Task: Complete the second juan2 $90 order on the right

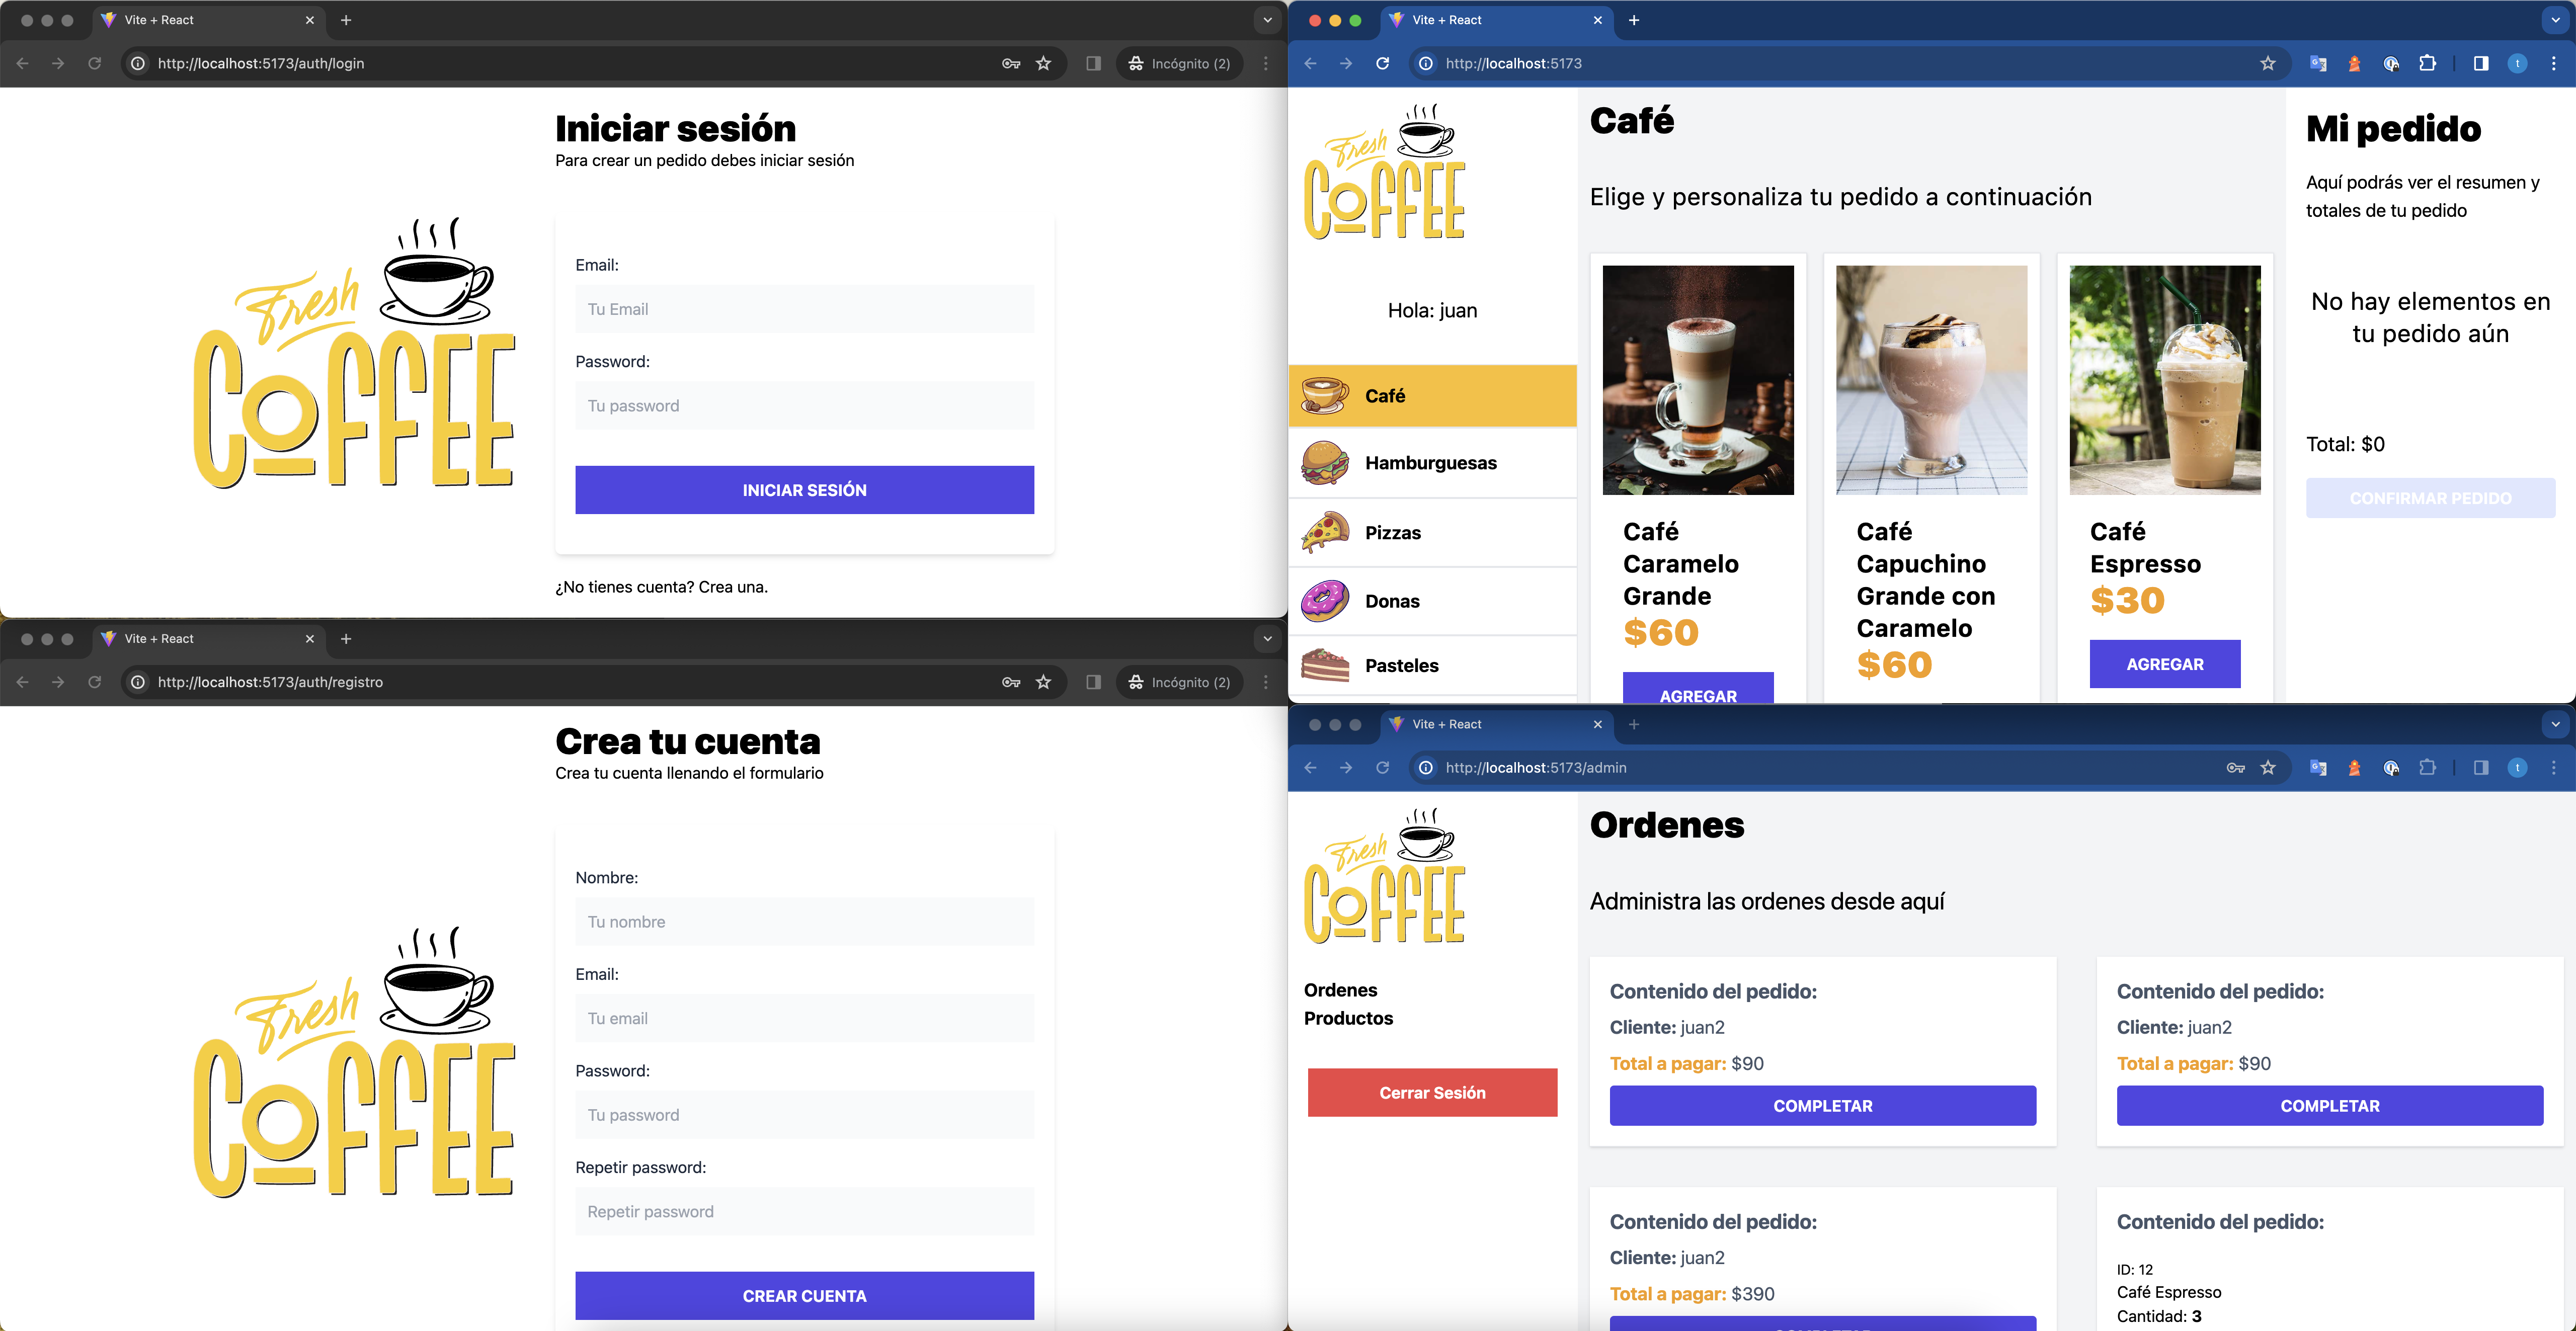Action: coord(2329,1106)
